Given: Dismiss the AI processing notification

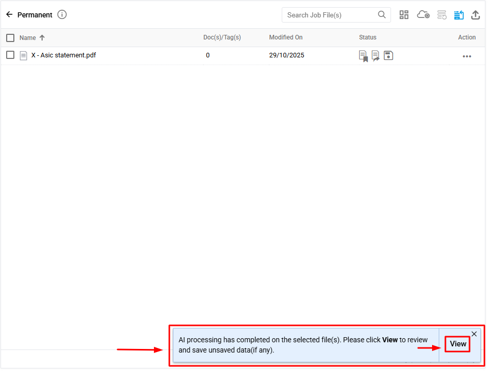Looking at the screenshot, I should coord(474,334).
